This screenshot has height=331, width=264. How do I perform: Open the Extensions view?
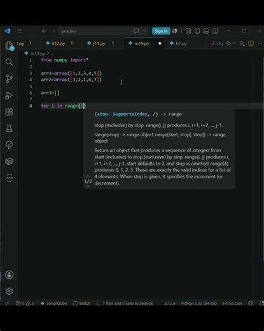tap(9, 112)
